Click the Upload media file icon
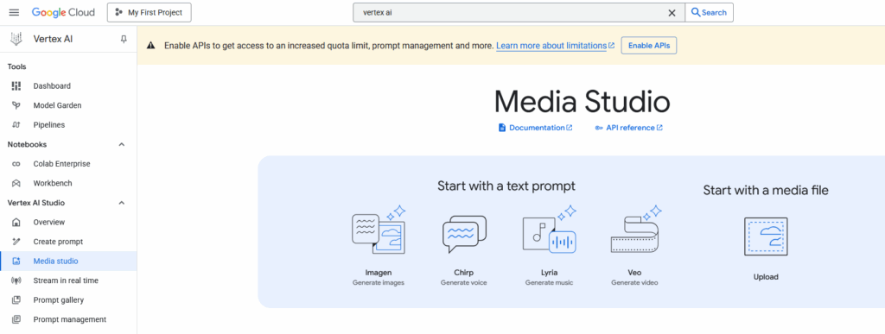The image size is (885, 334). [766, 236]
